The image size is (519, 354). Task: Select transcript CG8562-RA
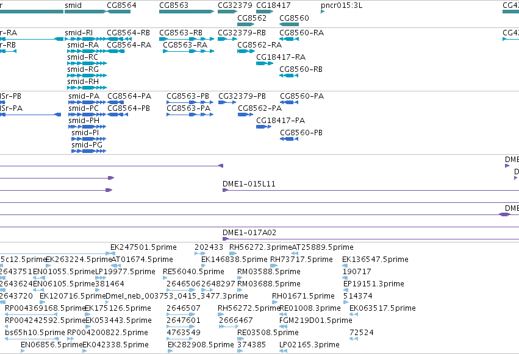point(246,51)
